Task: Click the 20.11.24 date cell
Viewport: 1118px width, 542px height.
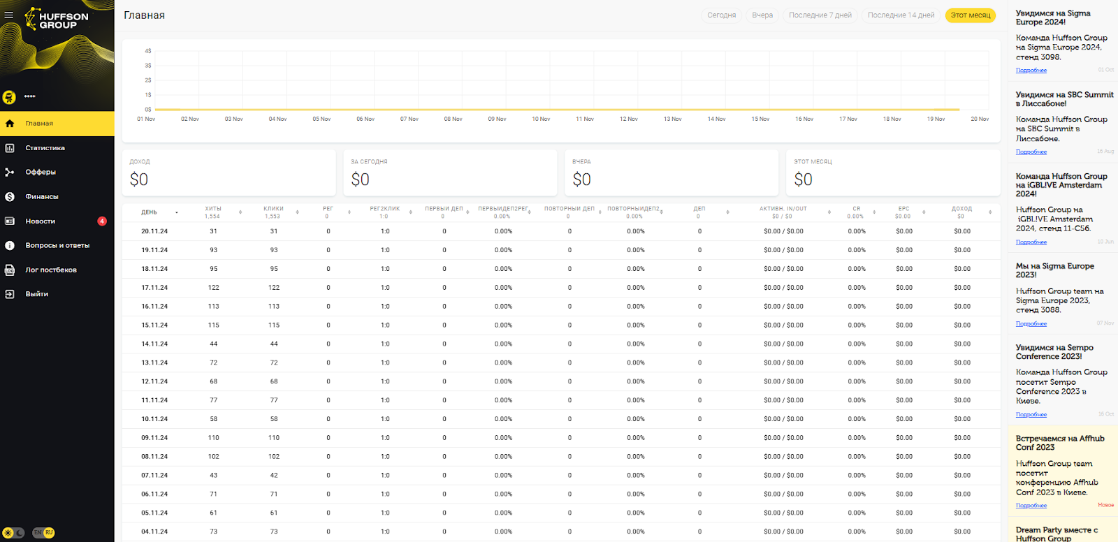Action: click(x=154, y=231)
